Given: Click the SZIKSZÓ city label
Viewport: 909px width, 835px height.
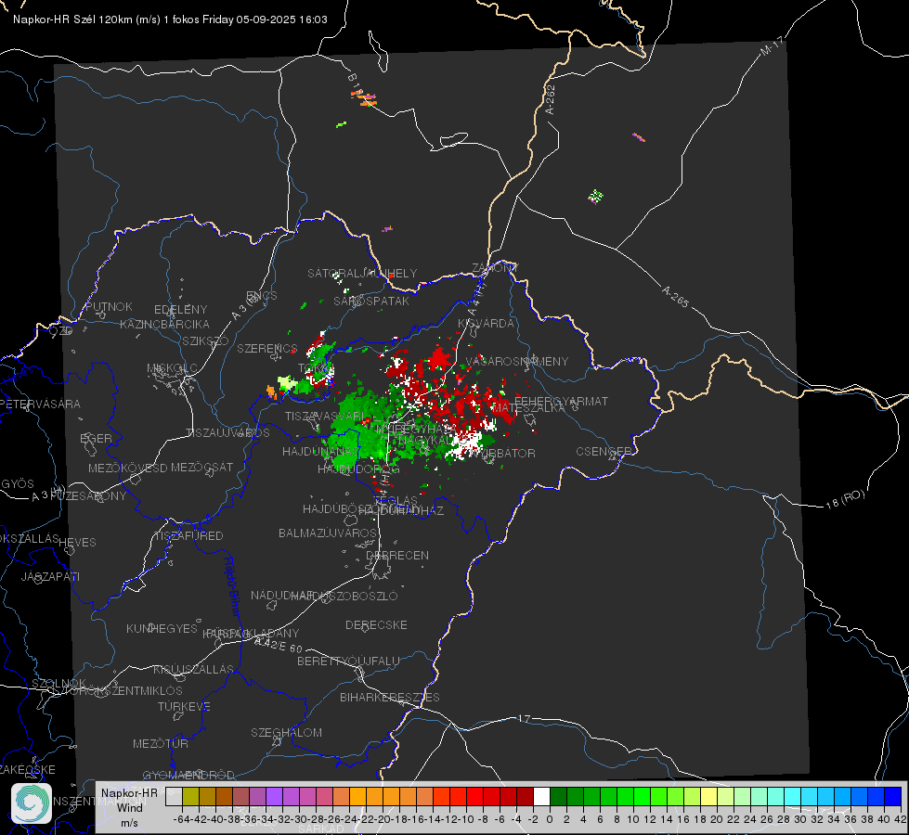Looking at the screenshot, I should pyautogui.click(x=206, y=341).
